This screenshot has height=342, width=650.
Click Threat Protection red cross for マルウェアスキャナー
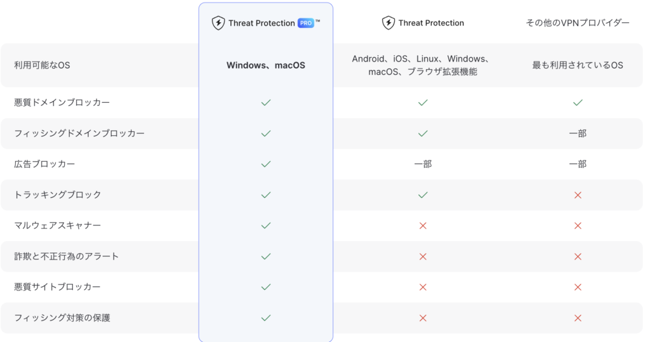[423, 225]
